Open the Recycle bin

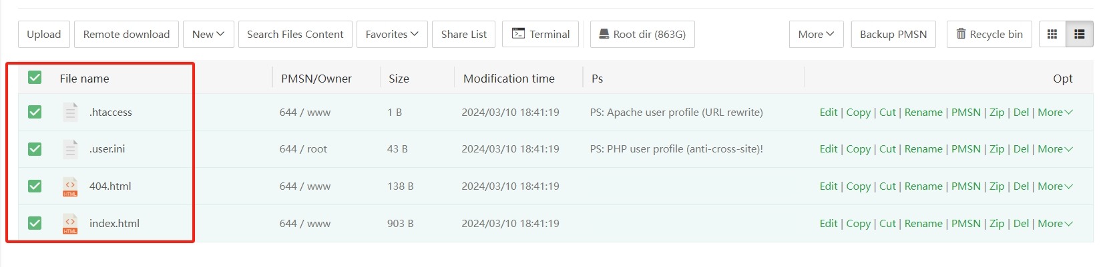click(x=989, y=34)
